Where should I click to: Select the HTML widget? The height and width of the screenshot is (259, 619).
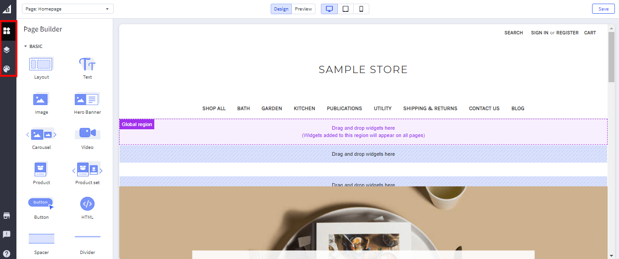point(87,209)
